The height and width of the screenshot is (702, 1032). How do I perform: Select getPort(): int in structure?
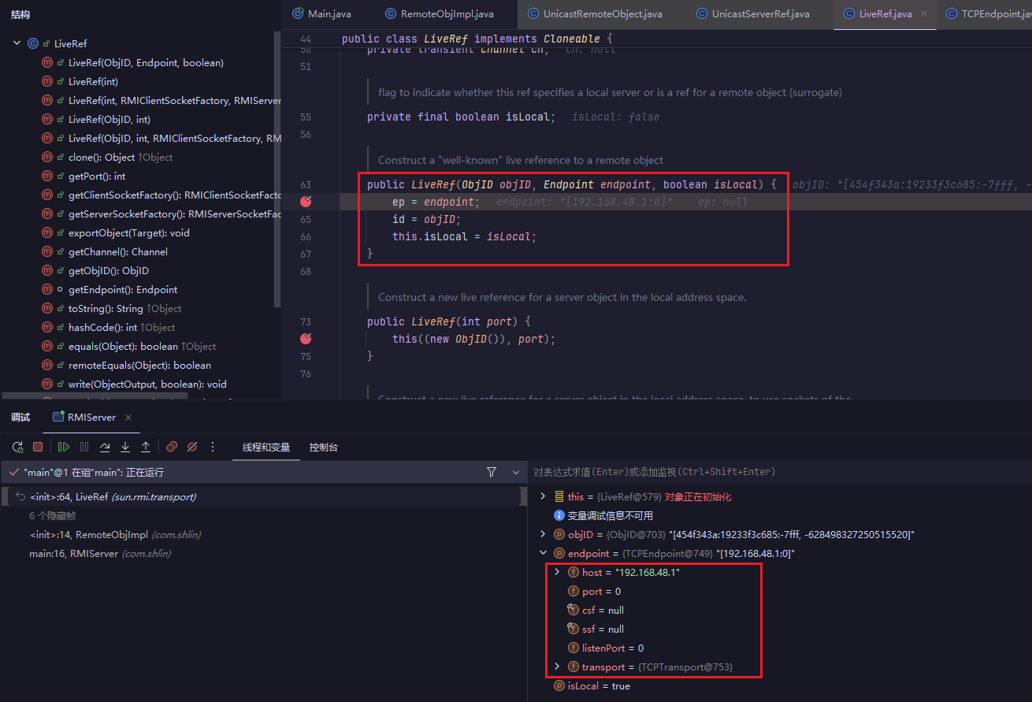tap(97, 176)
